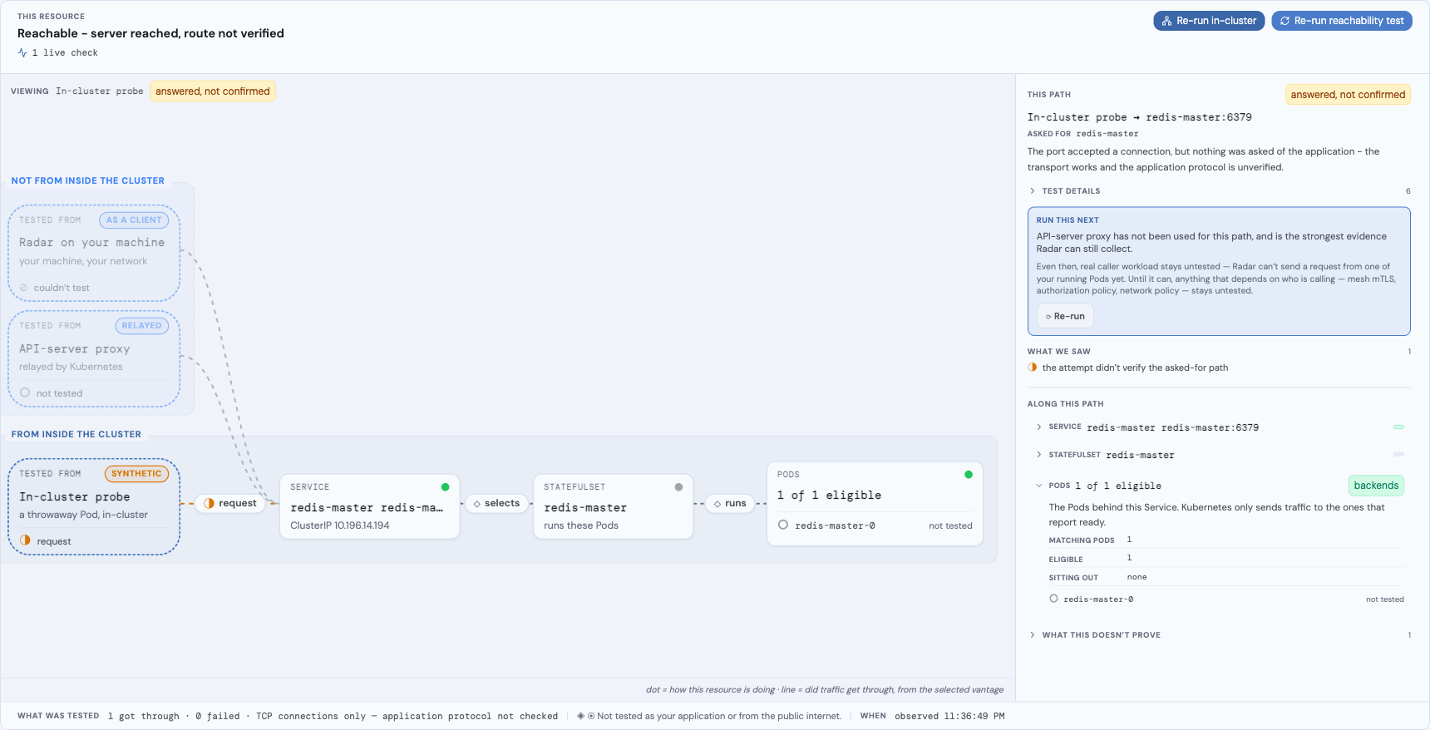This screenshot has height=730, width=1430.
Task: Click answered, not confirmed badge in This Path
Action: coord(1348,95)
